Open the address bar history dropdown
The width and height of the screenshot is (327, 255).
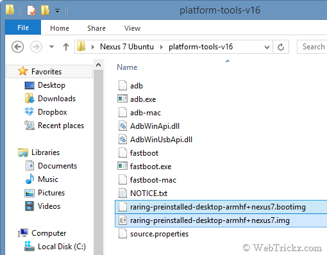tap(267, 47)
